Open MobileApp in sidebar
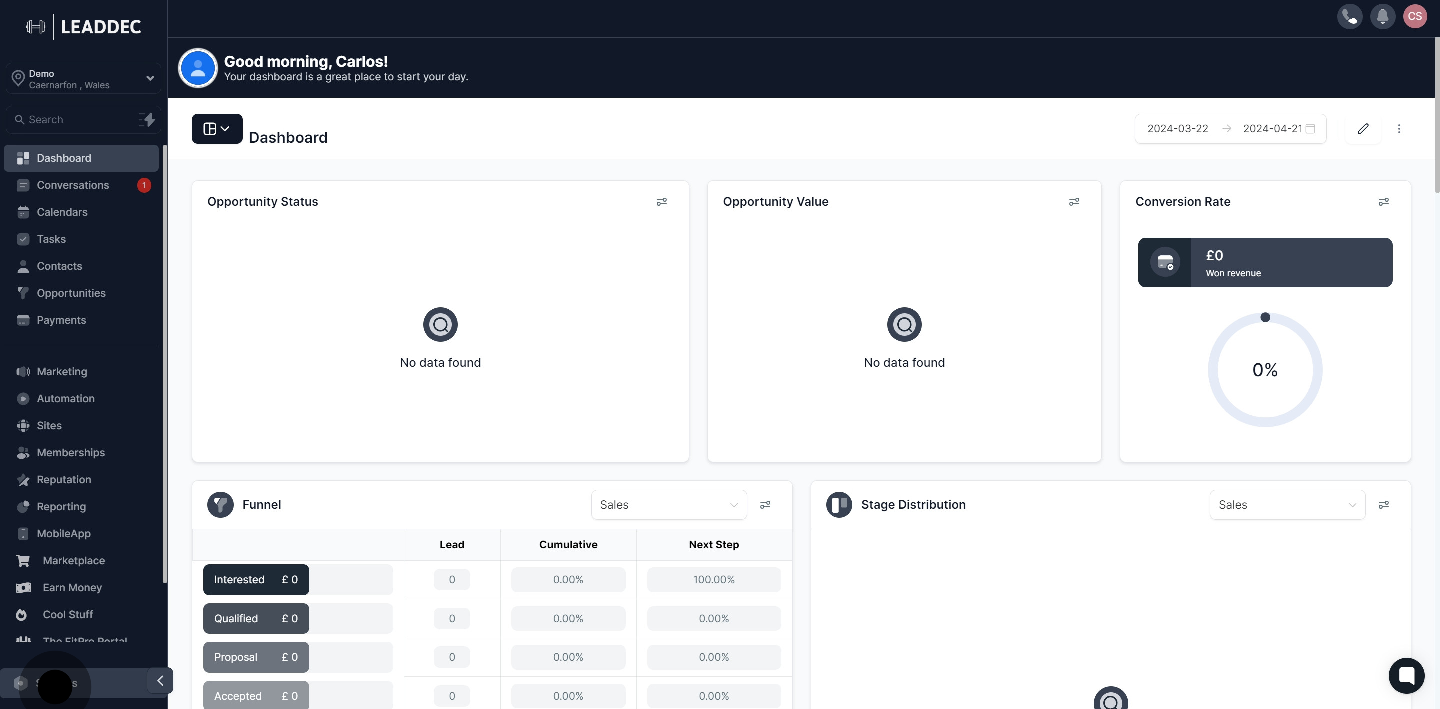Image resolution: width=1440 pixels, height=709 pixels. click(x=81, y=534)
